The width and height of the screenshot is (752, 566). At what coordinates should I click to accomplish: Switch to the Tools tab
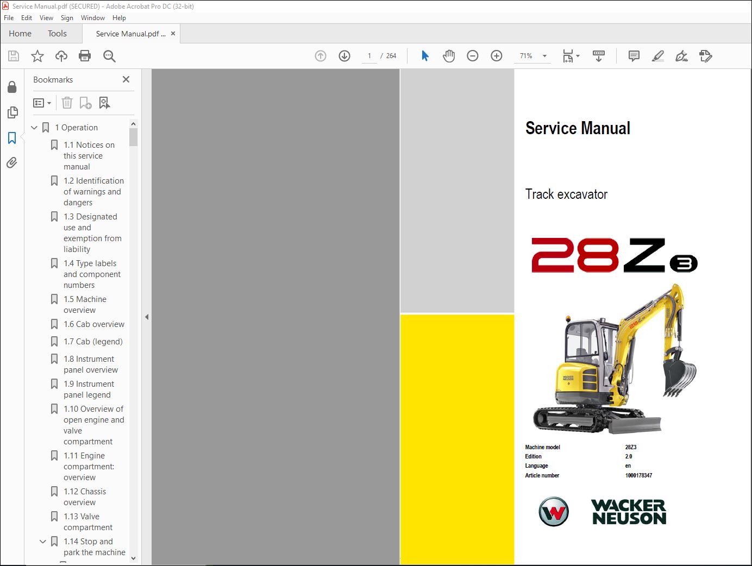coord(57,34)
